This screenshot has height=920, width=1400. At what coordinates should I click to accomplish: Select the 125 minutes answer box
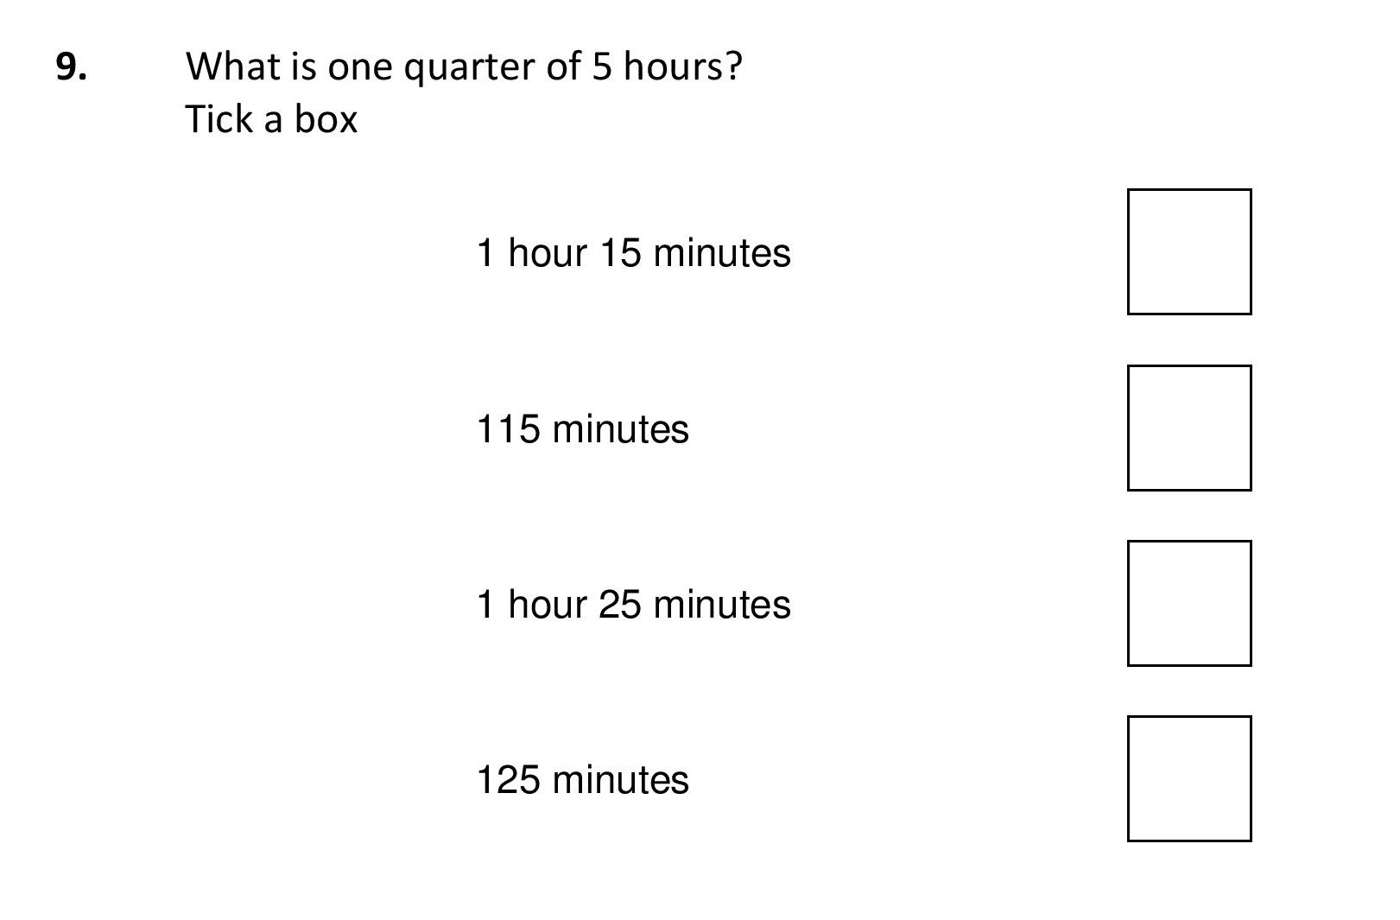tap(1188, 778)
